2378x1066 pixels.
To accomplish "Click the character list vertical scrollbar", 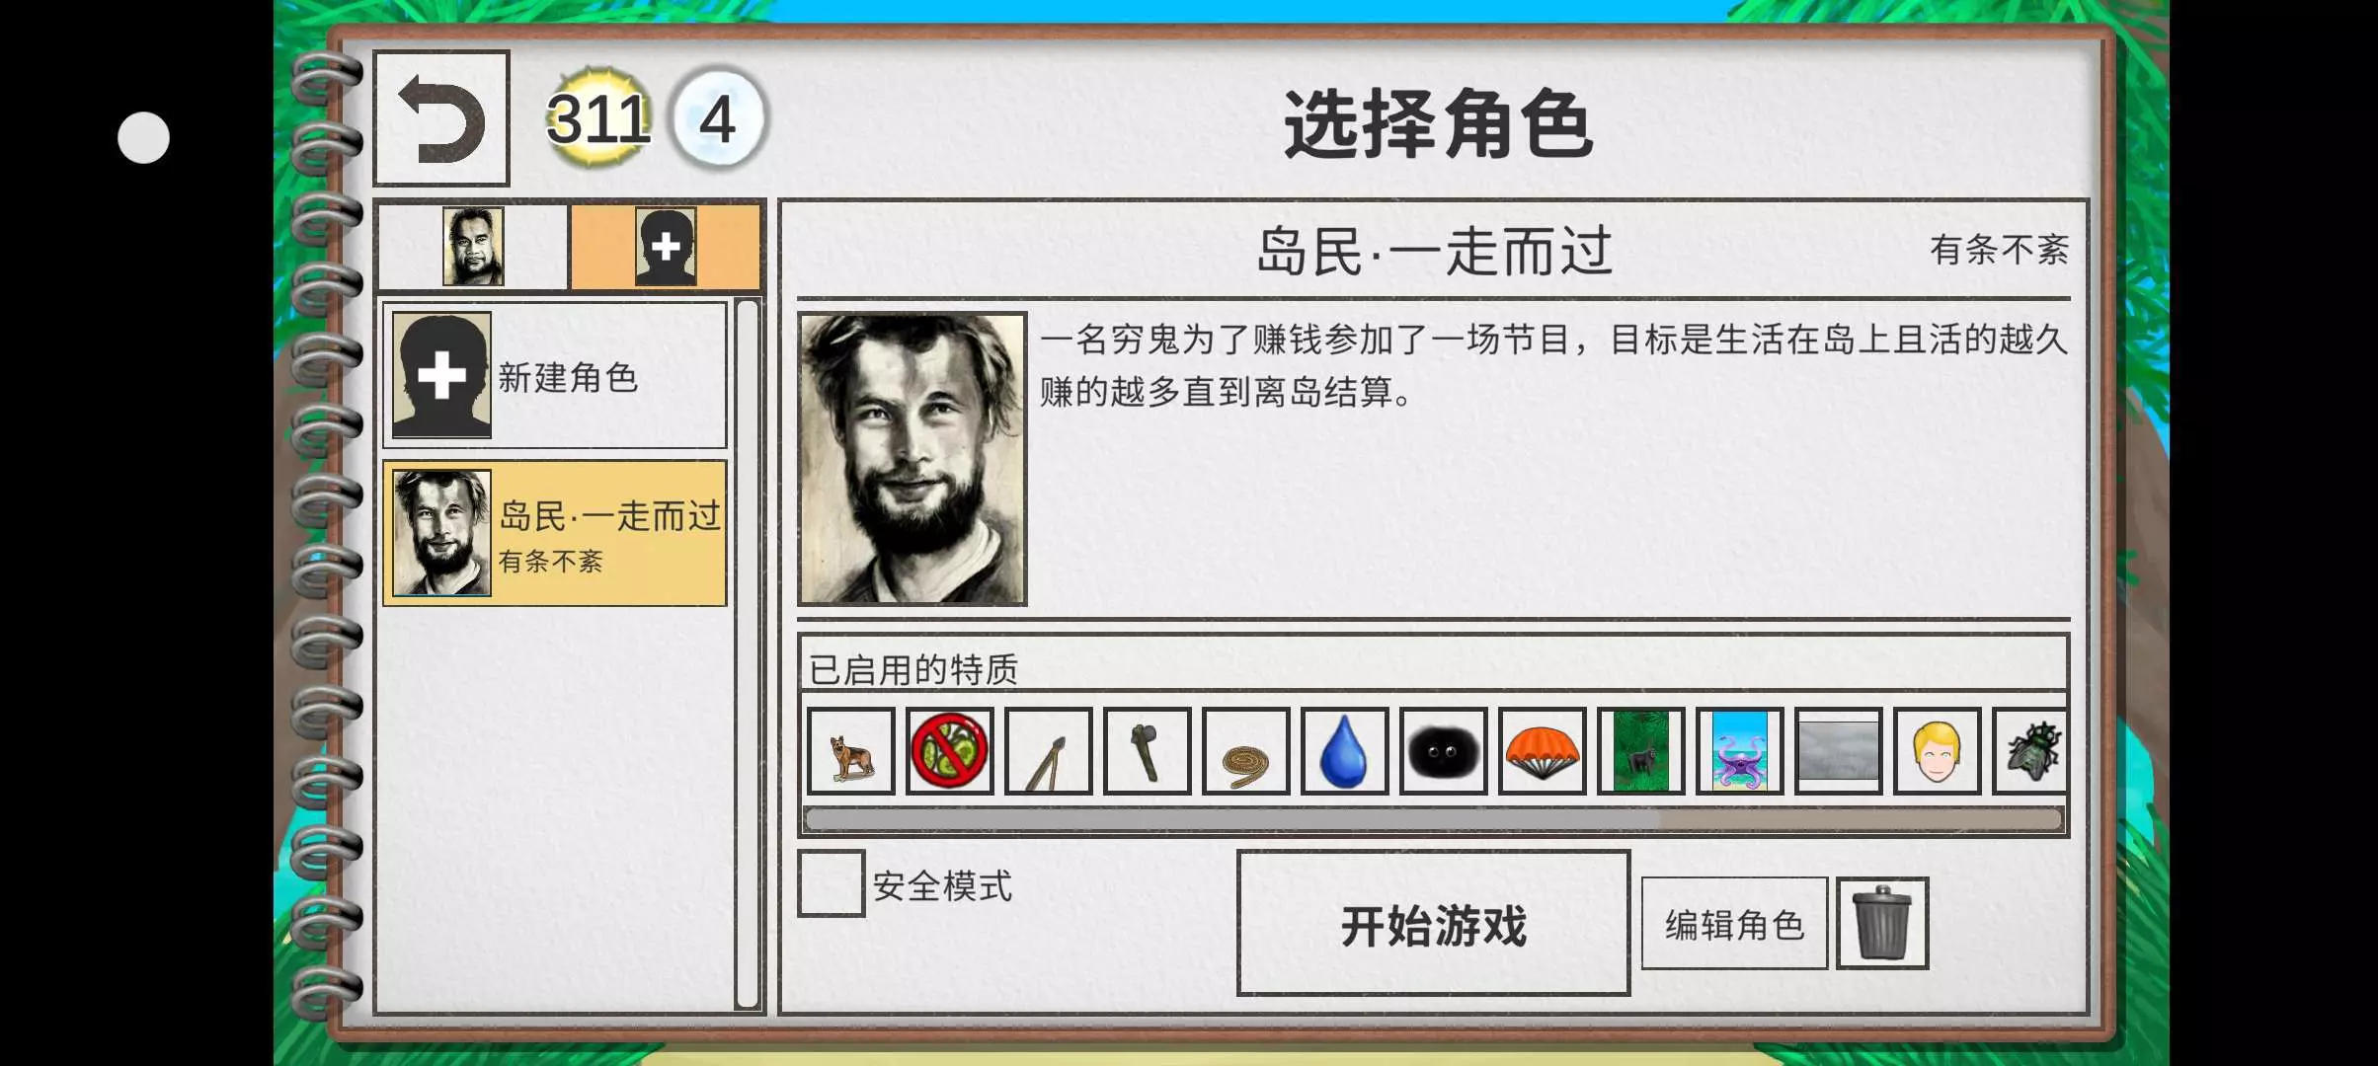I will (748, 653).
